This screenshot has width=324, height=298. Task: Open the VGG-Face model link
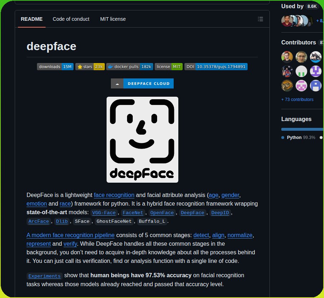tap(104, 213)
